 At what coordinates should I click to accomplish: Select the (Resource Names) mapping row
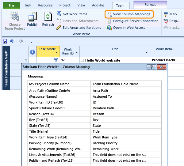pyautogui.click(x=94, y=96)
